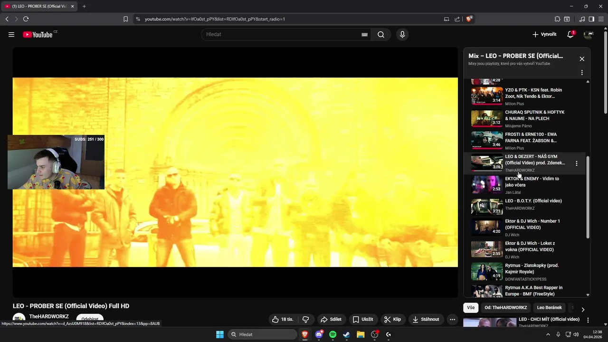This screenshot has width=608, height=342.
Task: Open TheHARDWORKZ channel name
Action: [49, 316]
